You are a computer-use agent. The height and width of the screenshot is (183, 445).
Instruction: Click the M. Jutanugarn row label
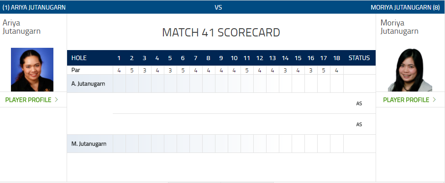coord(89,144)
